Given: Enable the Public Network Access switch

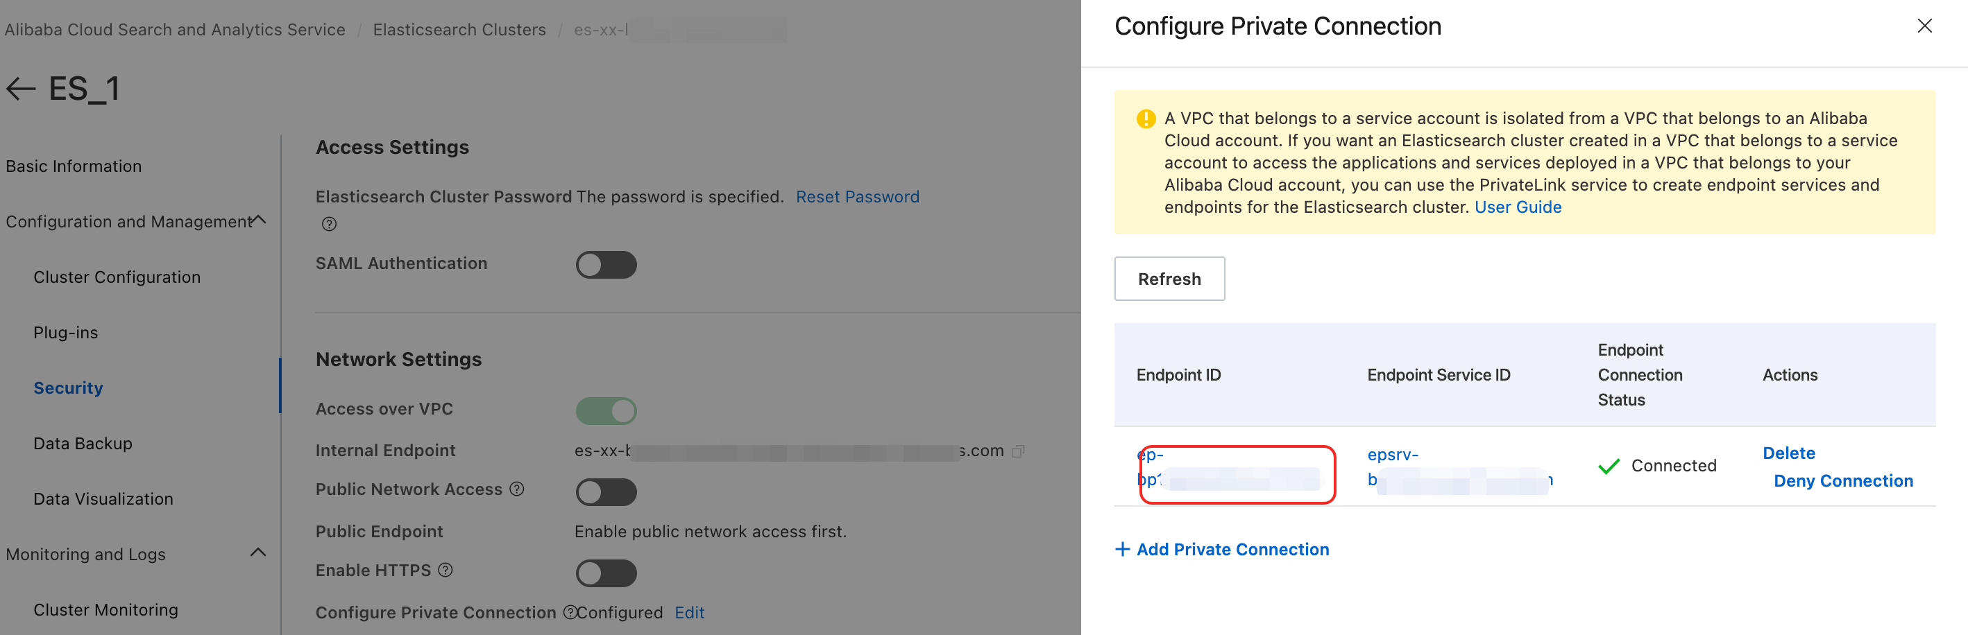Looking at the screenshot, I should click(606, 492).
